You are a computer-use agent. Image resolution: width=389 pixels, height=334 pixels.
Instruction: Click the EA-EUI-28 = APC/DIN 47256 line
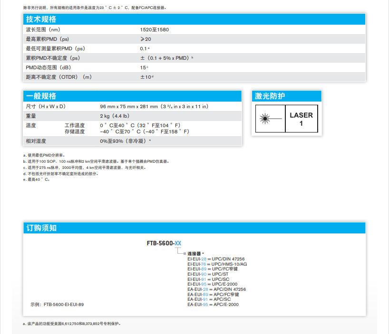216,289
